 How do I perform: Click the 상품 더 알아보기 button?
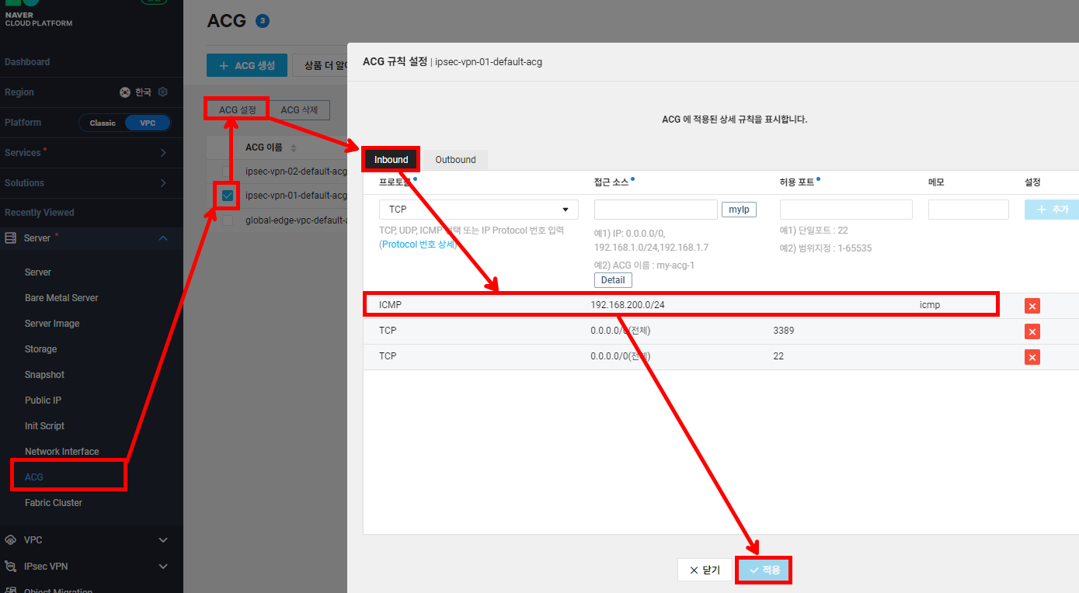pos(320,65)
